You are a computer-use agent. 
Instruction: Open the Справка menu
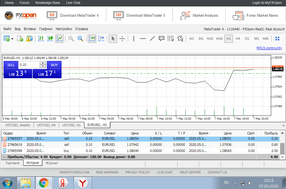click(82, 29)
